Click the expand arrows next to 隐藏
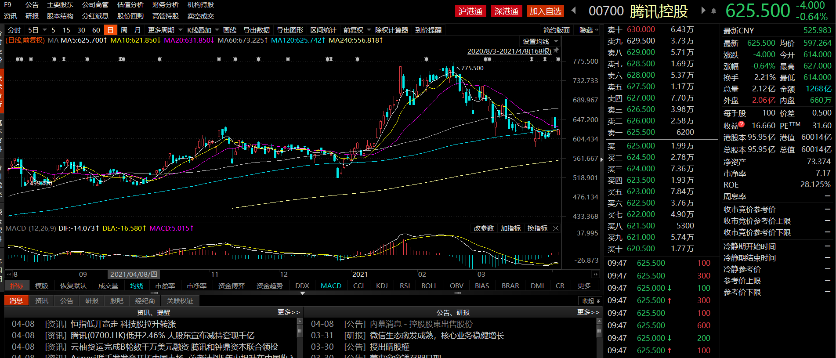 tap(596, 30)
